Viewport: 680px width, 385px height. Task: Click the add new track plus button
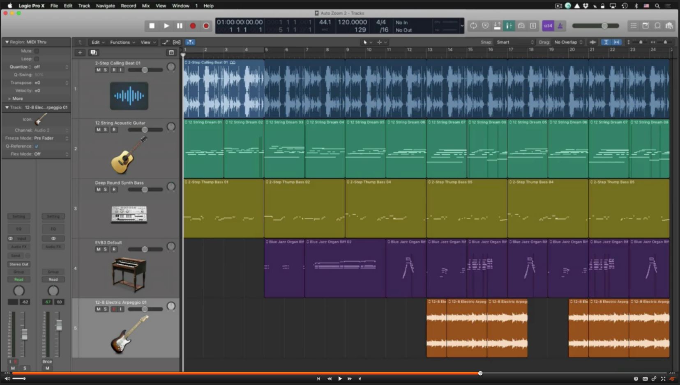pyautogui.click(x=80, y=53)
